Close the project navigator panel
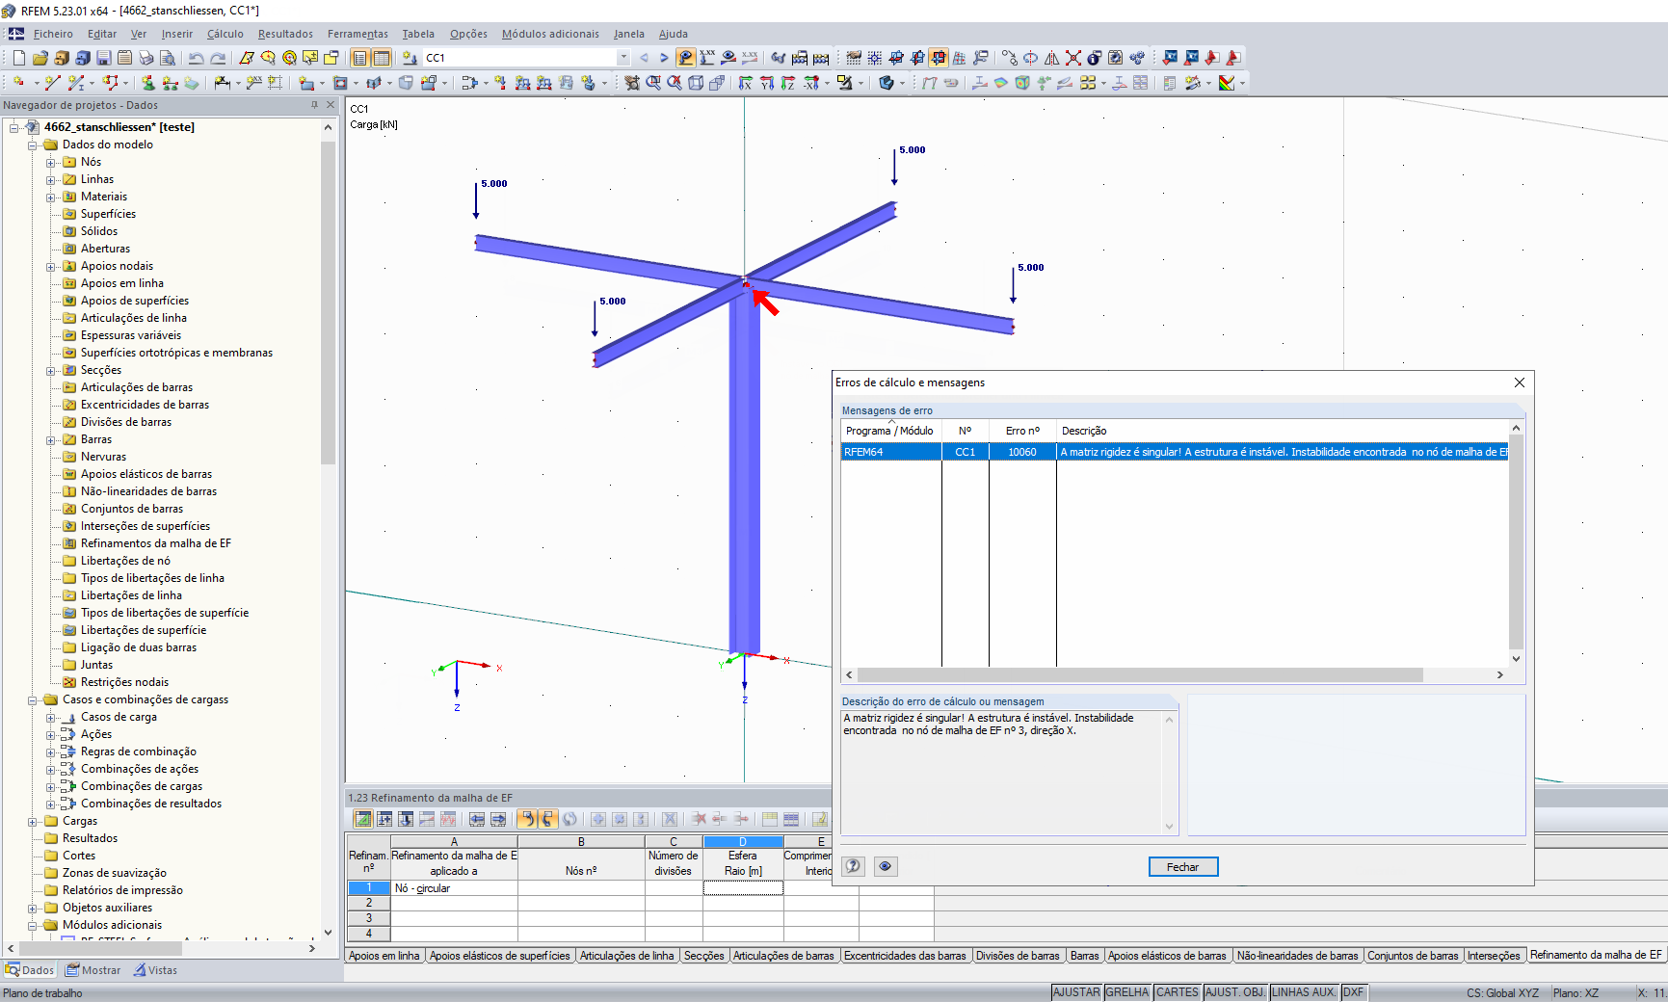This screenshot has width=1668, height=1002. click(331, 105)
